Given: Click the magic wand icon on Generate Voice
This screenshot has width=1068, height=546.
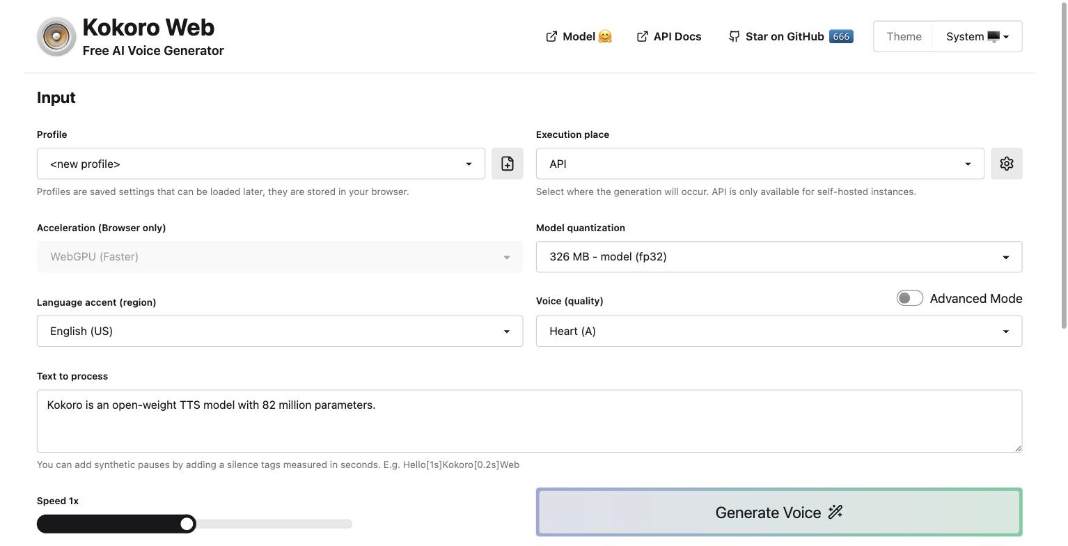Looking at the screenshot, I should click(x=835, y=513).
